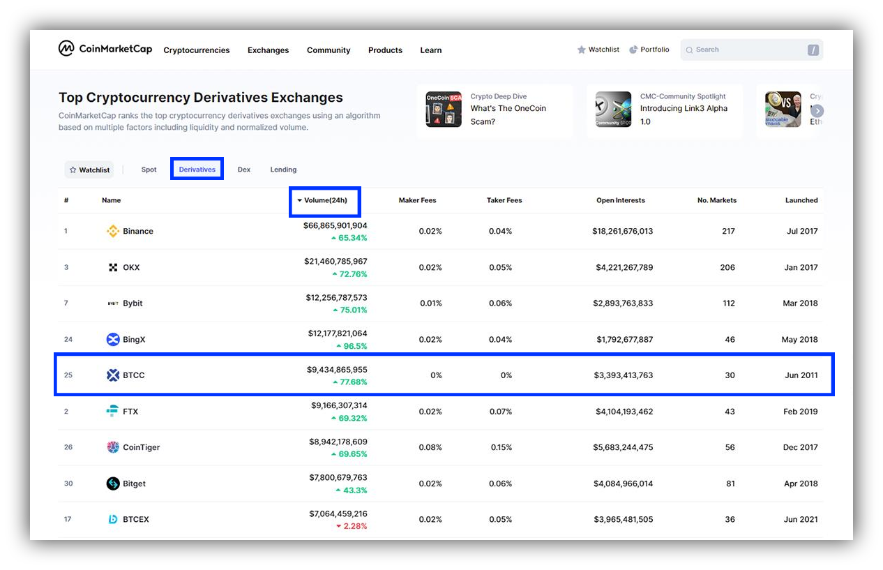
Task: Click the CoinTiger exchange logo icon
Action: click(113, 447)
